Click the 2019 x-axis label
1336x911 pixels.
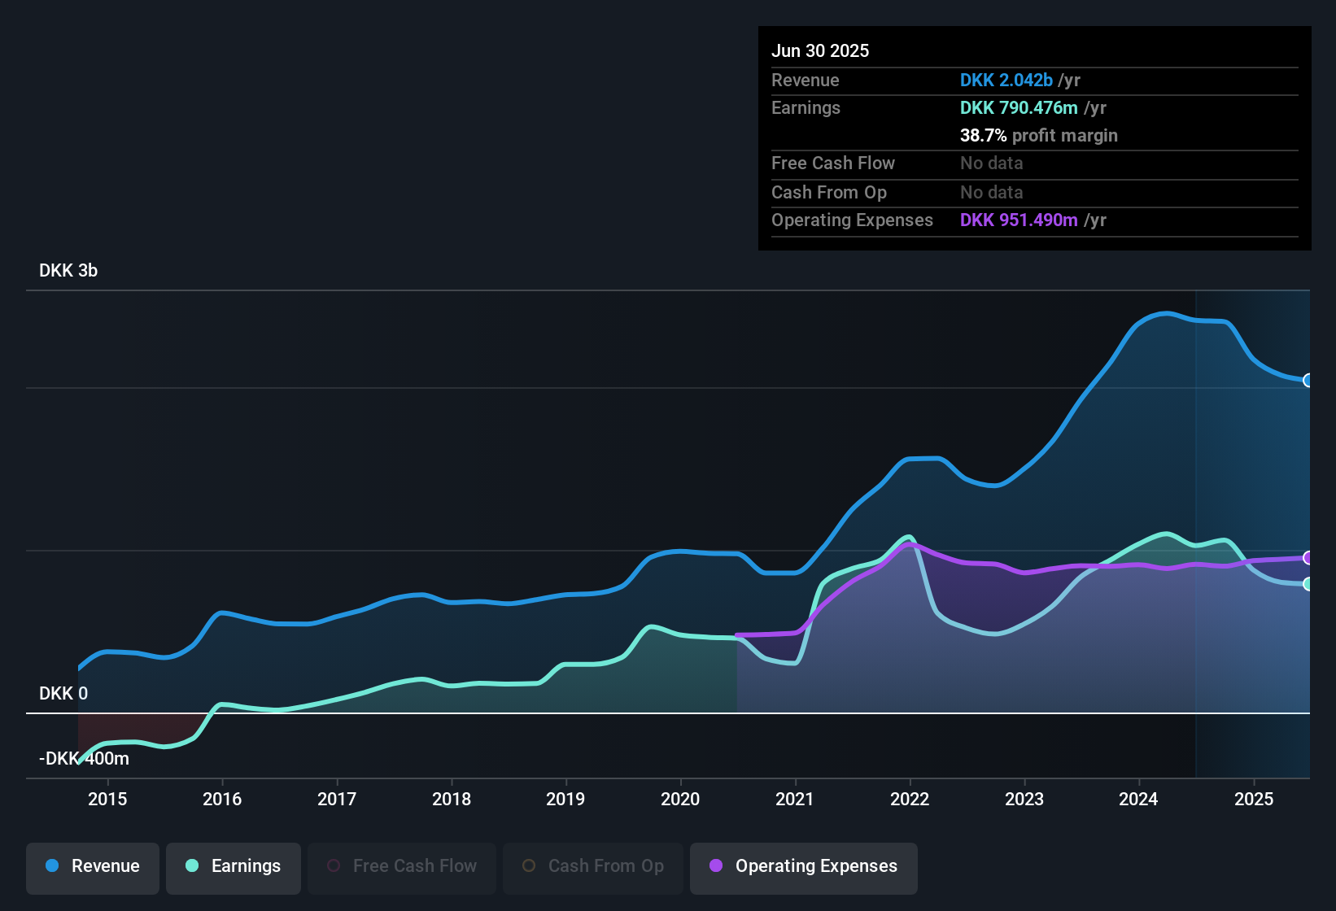[x=565, y=799]
